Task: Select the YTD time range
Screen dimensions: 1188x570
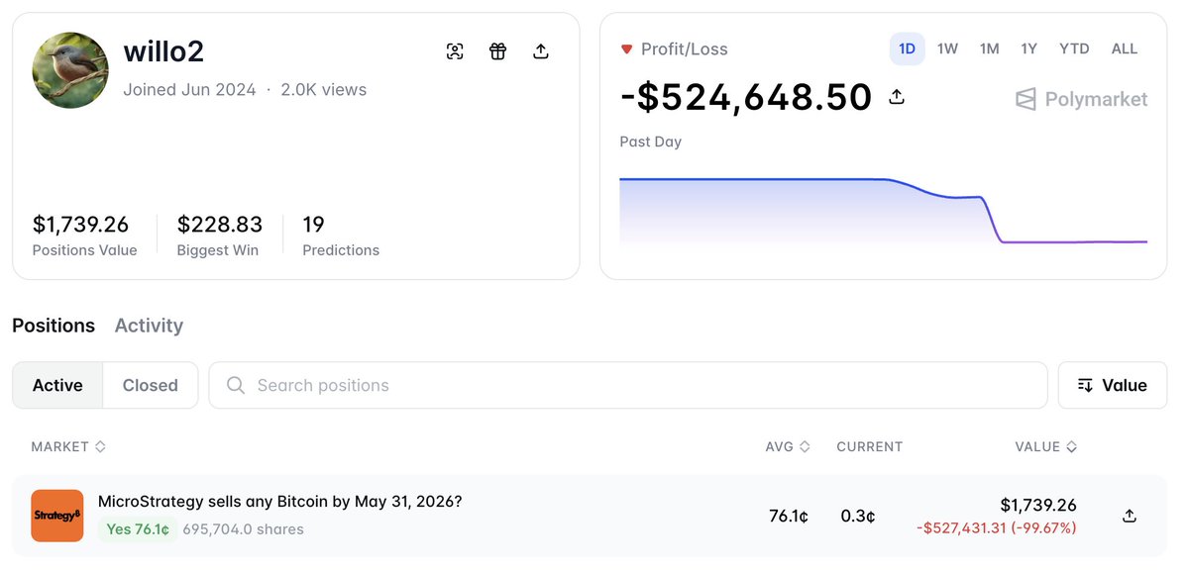Action: 1074,48
